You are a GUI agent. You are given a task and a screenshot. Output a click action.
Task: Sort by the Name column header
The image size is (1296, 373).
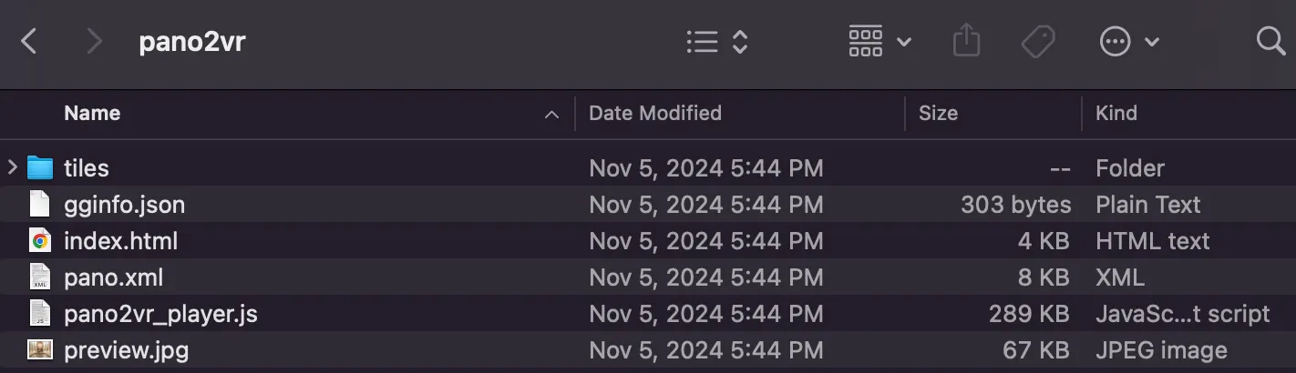click(92, 114)
